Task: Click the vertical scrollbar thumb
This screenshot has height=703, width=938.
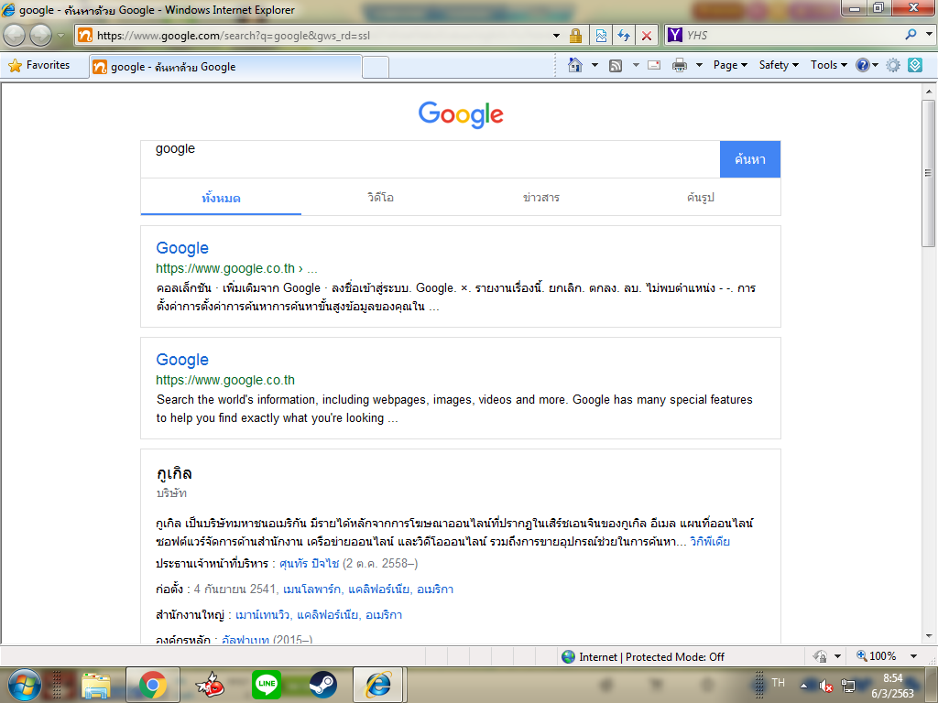Action: [929, 173]
